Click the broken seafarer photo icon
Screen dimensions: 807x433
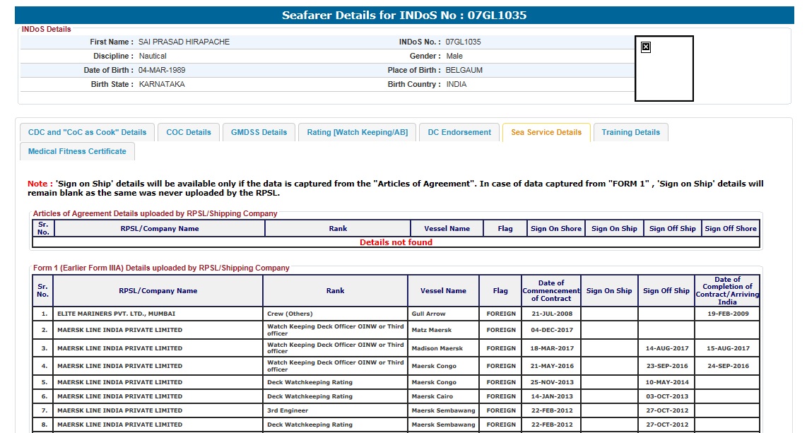[x=645, y=47]
